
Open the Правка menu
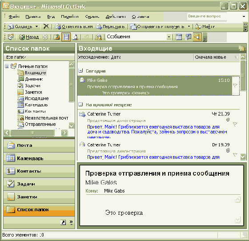click(33, 16)
